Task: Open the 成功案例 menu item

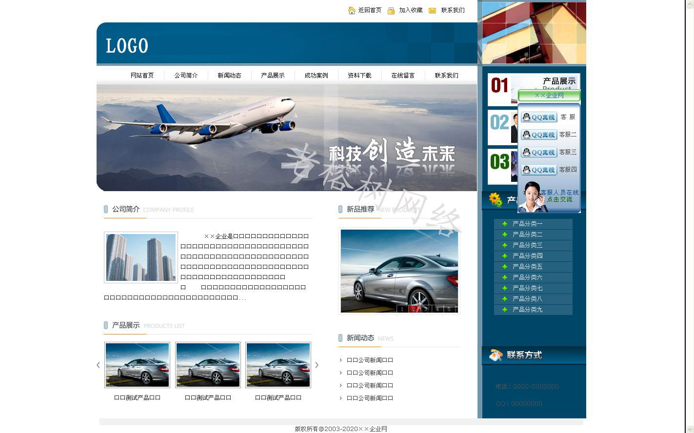Action: coord(316,76)
